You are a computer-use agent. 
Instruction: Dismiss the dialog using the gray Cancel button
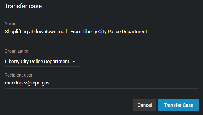coord(145,105)
